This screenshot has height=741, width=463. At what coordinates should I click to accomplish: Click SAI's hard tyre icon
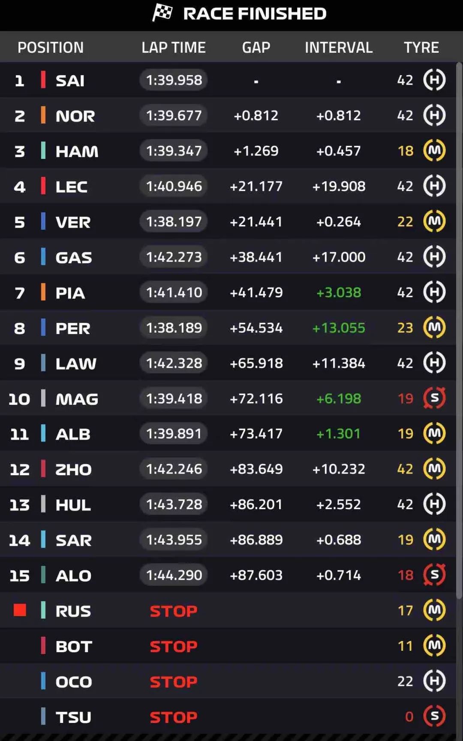coord(434,80)
